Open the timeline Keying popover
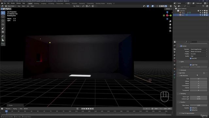The width and height of the screenshot is (209, 118). point(15,109)
